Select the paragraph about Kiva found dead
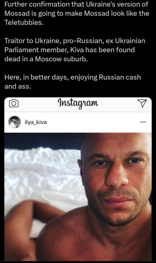Viewport: 156px width, 263px height. pyautogui.click(x=75, y=50)
